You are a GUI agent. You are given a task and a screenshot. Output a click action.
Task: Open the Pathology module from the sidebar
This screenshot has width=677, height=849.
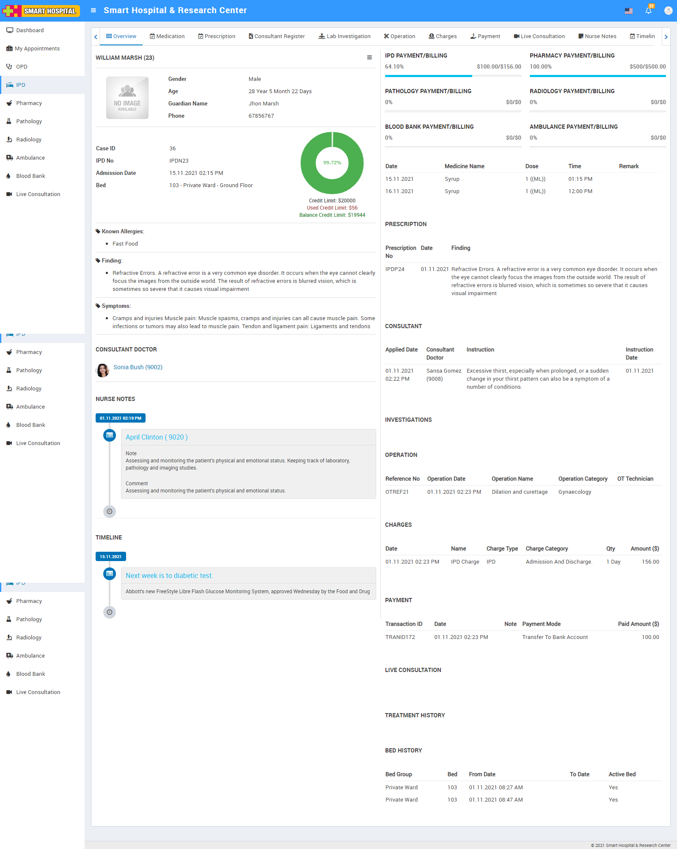pyautogui.click(x=29, y=121)
